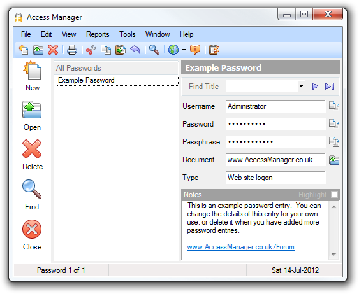
Task: Click the New file toolbar icon
Action: pos(24,50)
